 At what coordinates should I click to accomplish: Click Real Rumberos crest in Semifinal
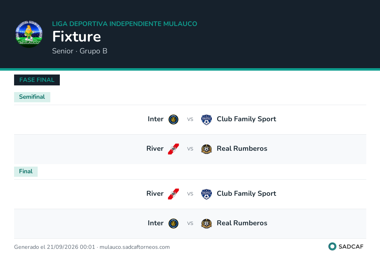point(207,149)
